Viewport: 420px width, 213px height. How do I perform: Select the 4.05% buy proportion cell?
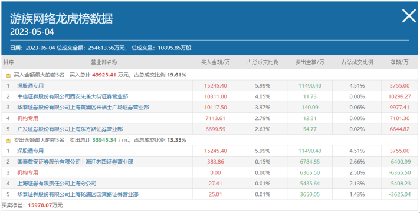[x=262, y=96]
